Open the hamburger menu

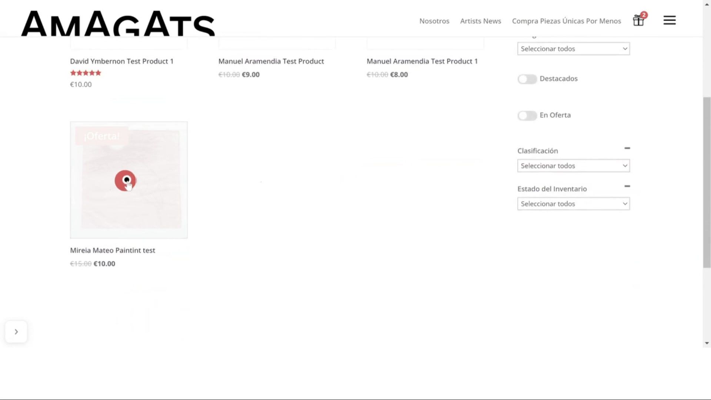tap(670, 20)
